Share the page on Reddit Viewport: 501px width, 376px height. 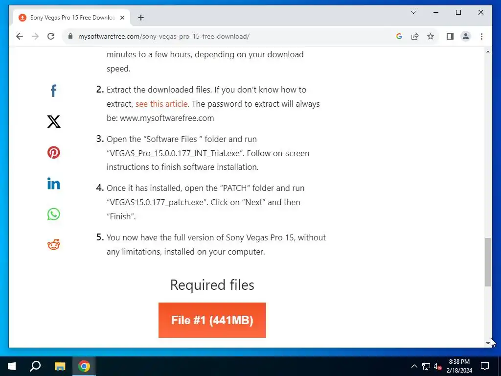click(54, 245)
